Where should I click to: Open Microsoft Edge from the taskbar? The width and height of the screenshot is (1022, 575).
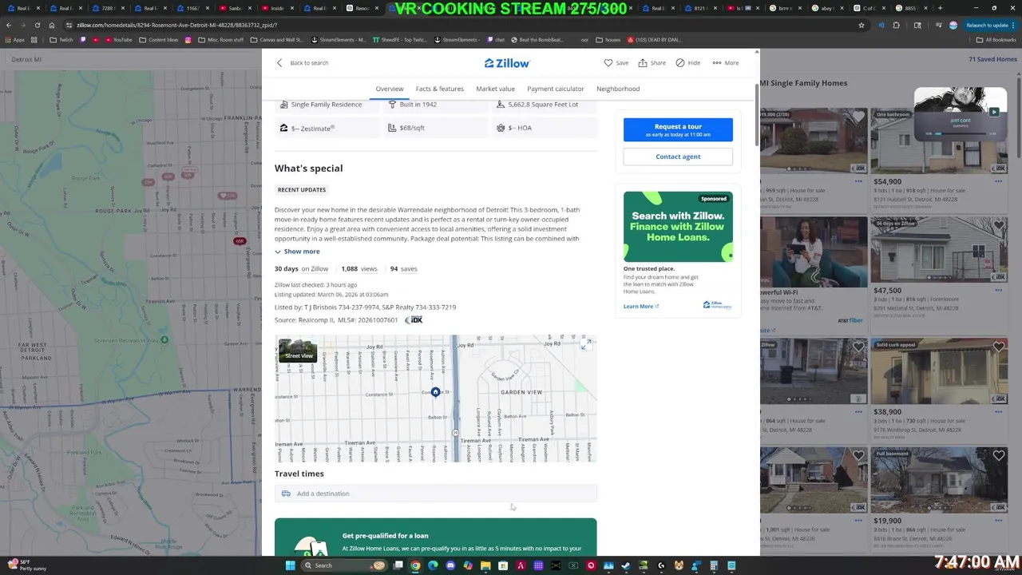433,565
